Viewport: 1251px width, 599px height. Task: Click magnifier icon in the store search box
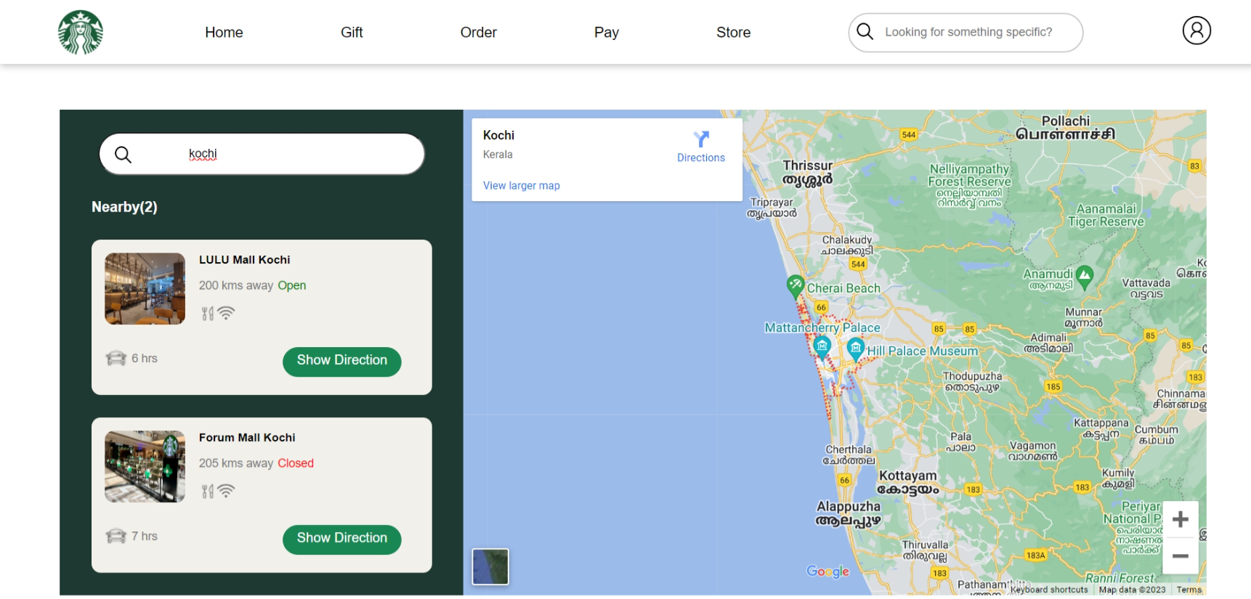(124, 155)
